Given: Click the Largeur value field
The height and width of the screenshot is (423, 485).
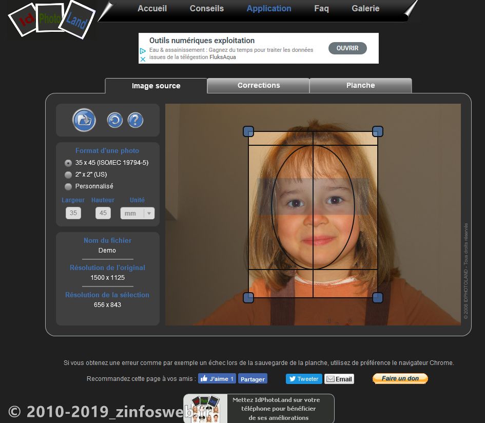Looking at the screenshot, I should coord(73,213).
